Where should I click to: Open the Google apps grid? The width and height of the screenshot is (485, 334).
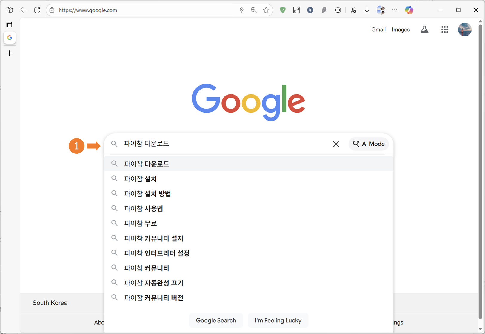pyautogui.click(x=445, y=30)
